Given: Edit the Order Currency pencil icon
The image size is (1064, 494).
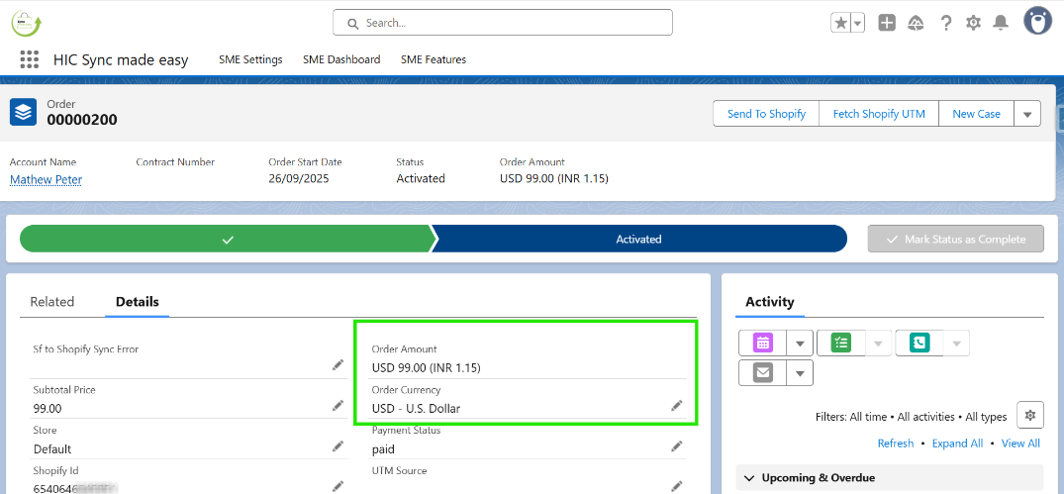Looking at the screenshot, I should point(677,406).
